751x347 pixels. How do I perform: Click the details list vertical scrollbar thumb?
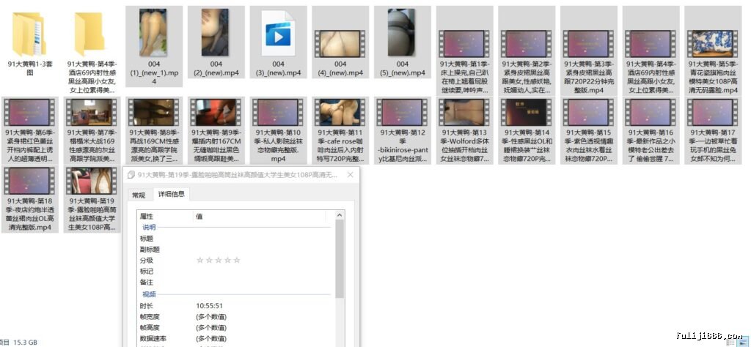340,258
